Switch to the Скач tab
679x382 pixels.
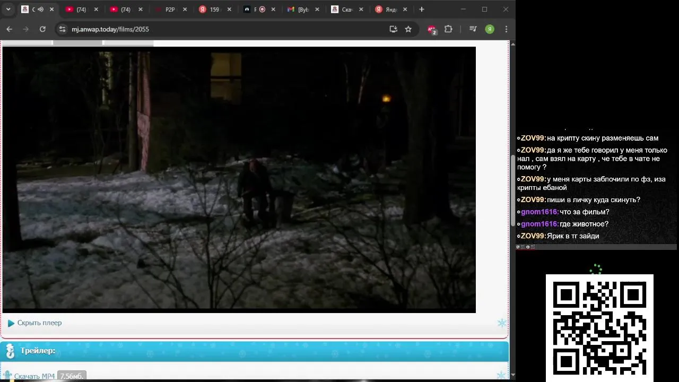click(x=347, y=10)
